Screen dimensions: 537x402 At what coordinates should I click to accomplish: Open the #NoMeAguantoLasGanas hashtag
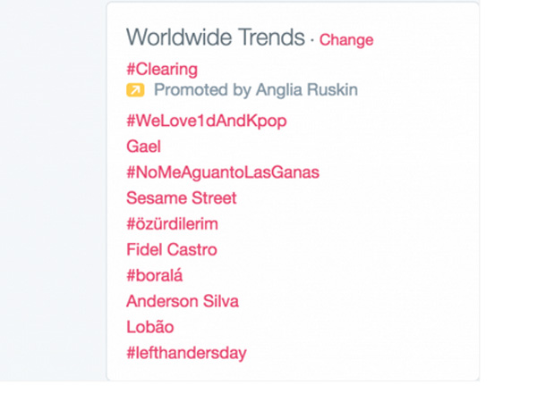[223, 172]
